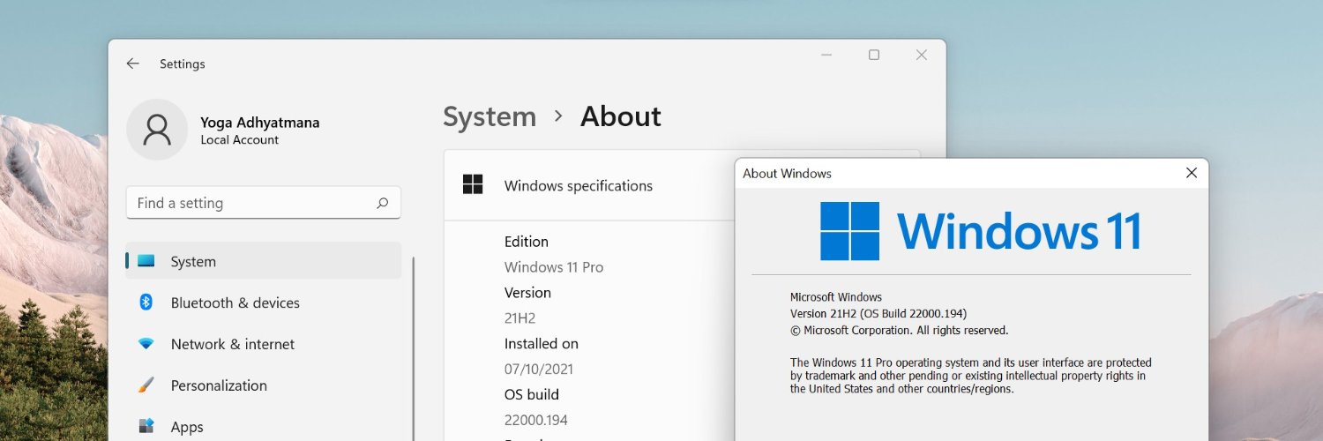Open Bluetooth & devices settings
The image size is (1323, 441).
pos(264,303)
